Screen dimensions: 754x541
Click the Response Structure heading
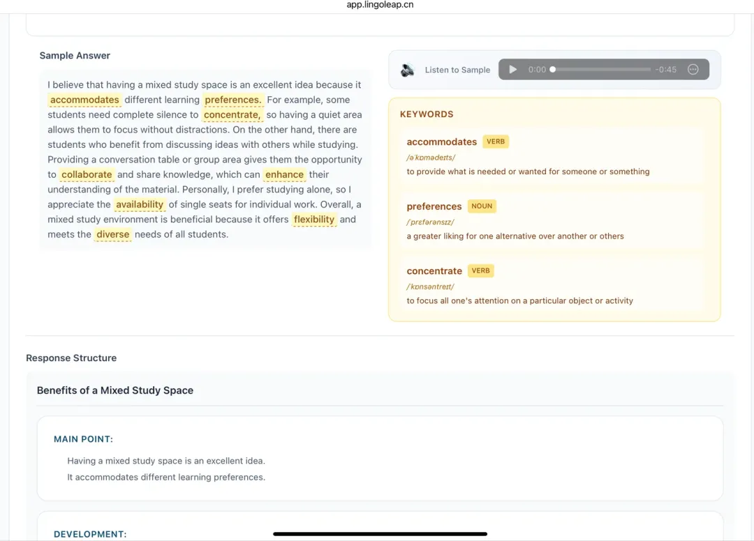click(71, 358)
